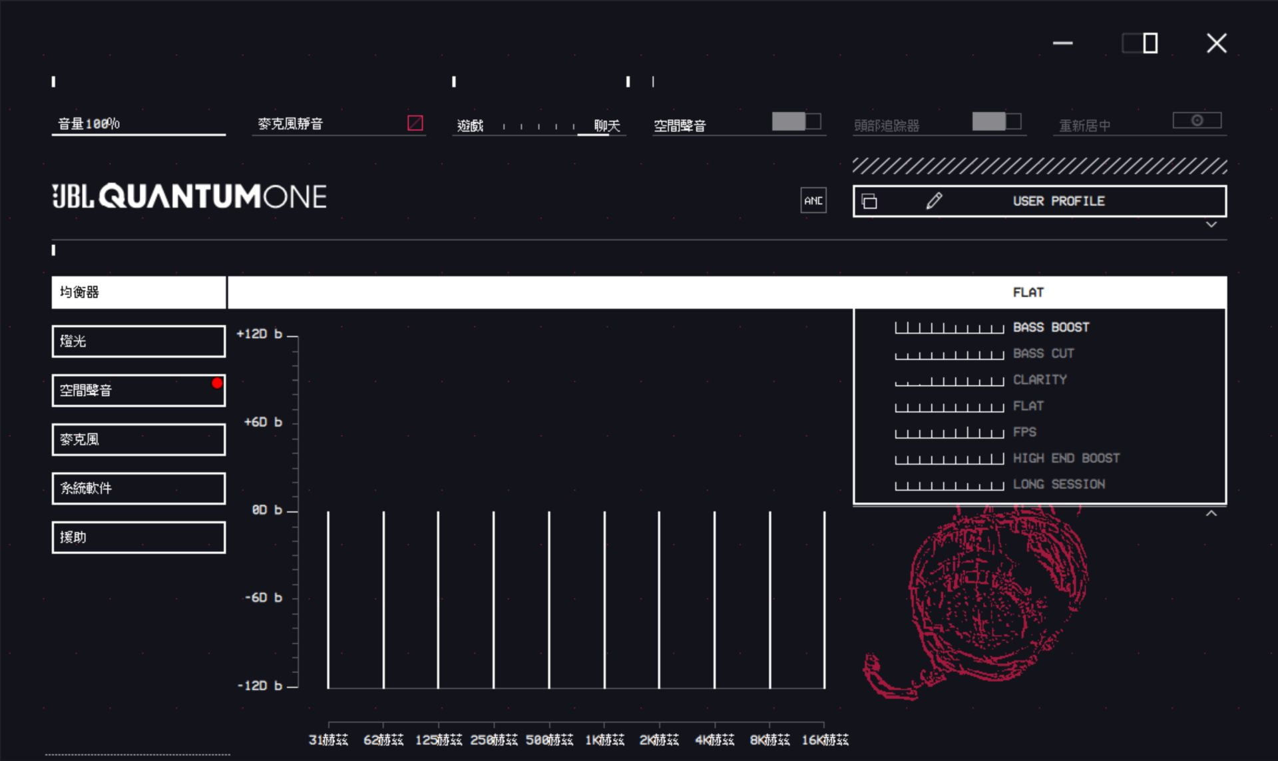Click the recenter target icon

[x=1197, y=121]
